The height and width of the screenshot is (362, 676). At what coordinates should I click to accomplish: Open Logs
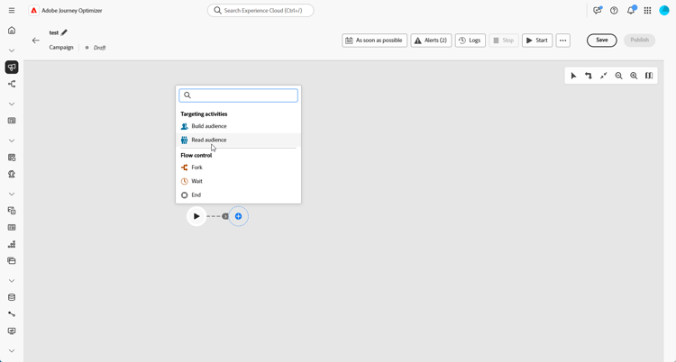pos(470,41)
